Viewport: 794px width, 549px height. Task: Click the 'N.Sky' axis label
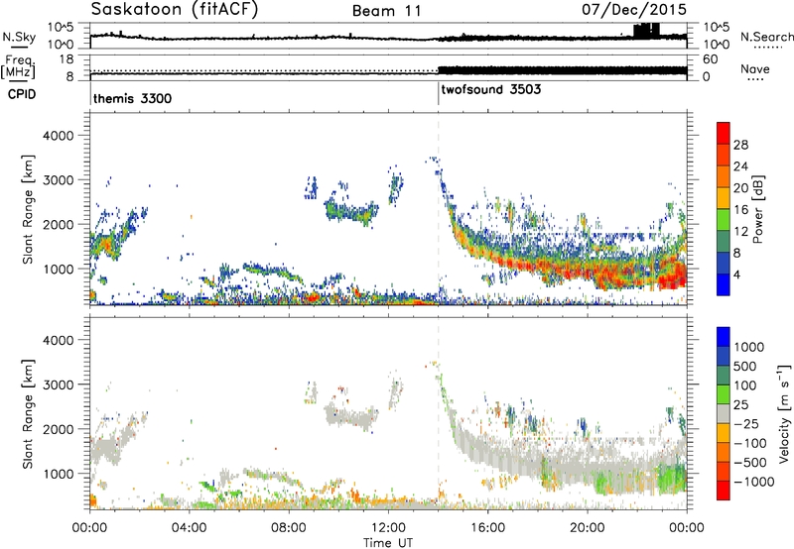point(19,37)
